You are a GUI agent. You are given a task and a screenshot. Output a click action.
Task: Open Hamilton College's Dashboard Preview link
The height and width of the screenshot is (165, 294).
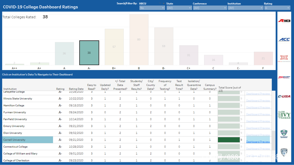(x=258, y=107)
